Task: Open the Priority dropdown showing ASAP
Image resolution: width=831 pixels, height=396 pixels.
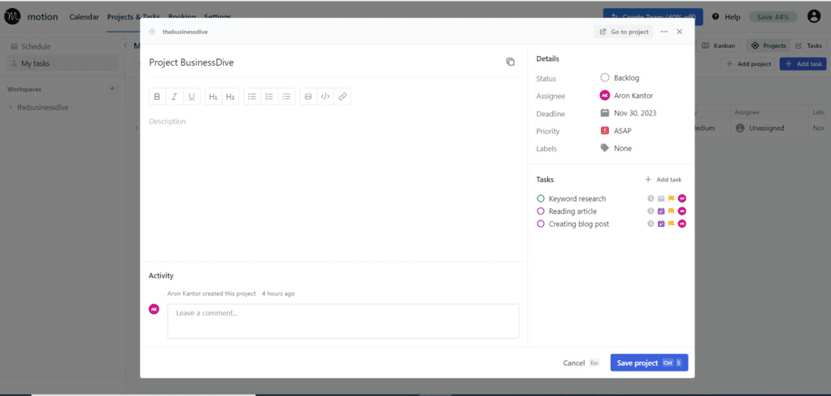Action: (x=616, y=131)
